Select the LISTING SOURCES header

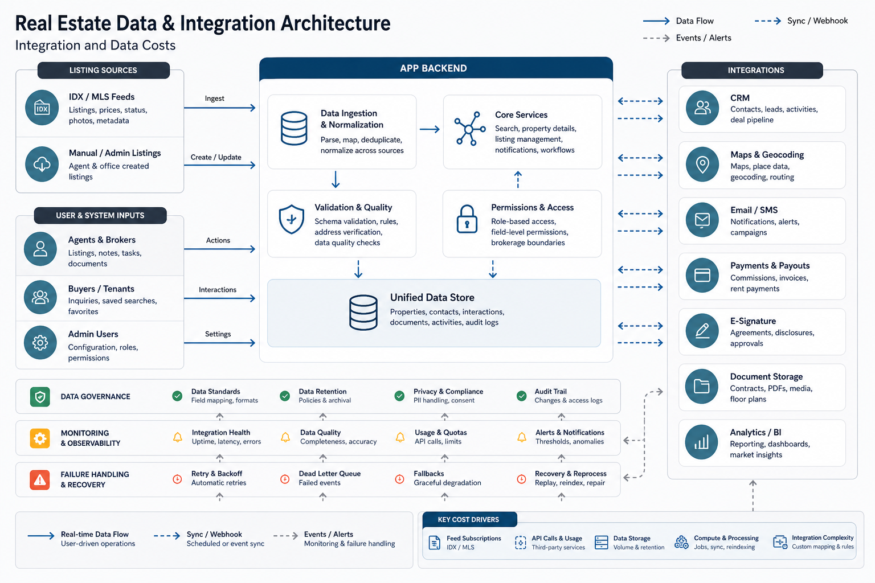[104, 70]
